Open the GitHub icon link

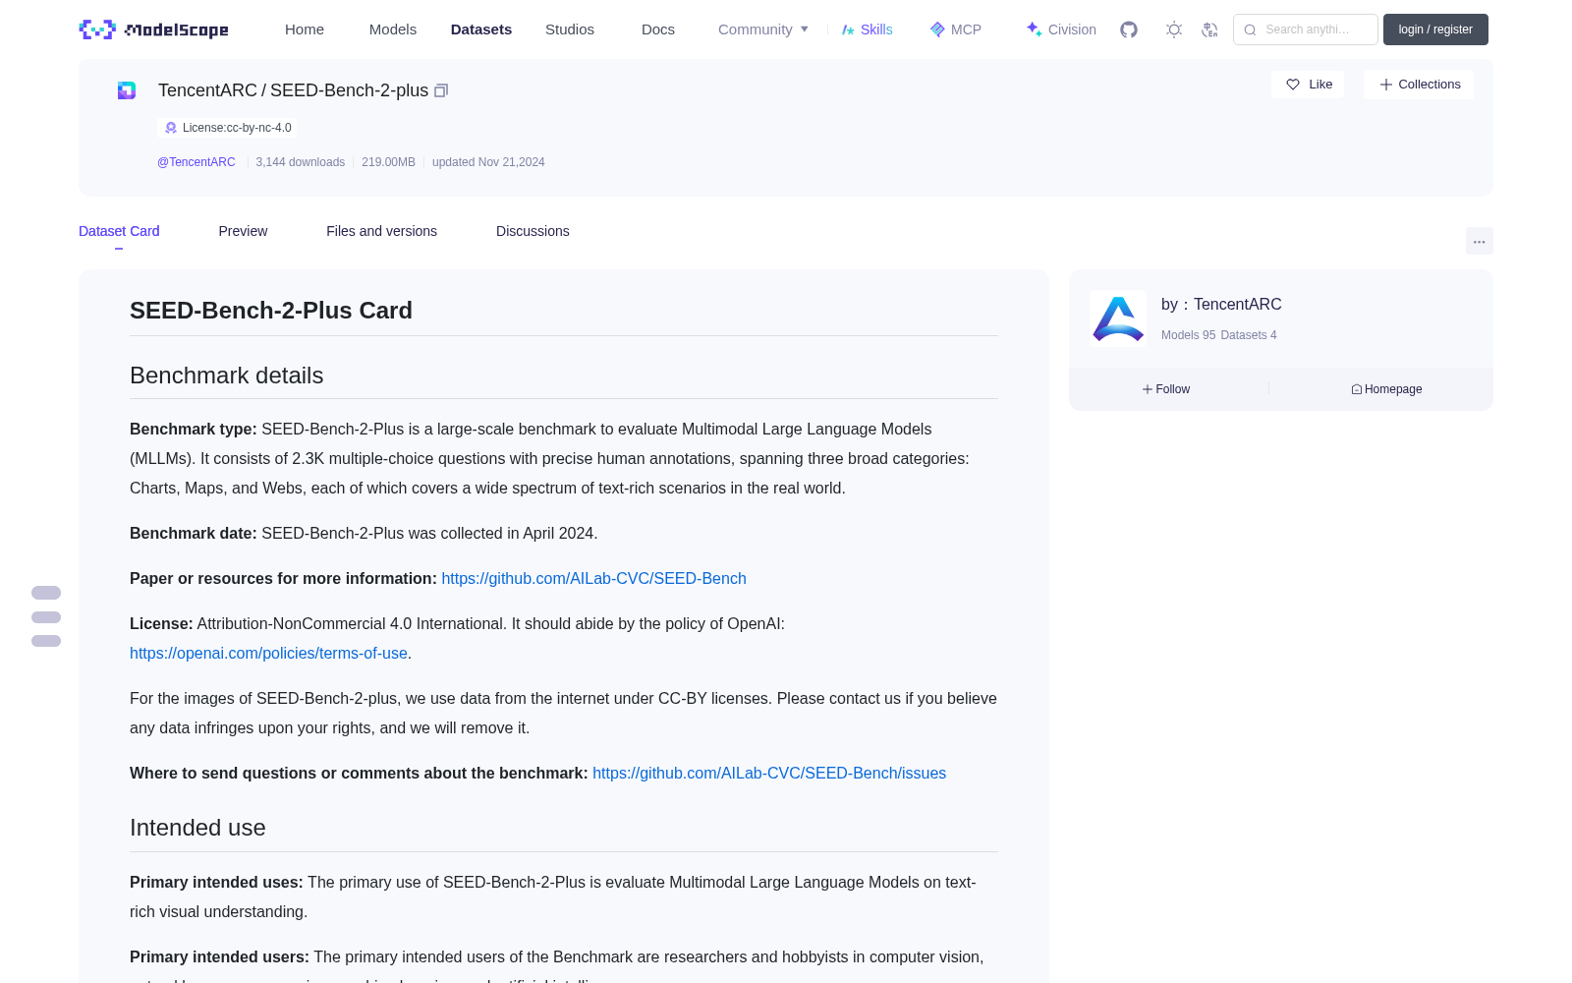(1129, 29)
